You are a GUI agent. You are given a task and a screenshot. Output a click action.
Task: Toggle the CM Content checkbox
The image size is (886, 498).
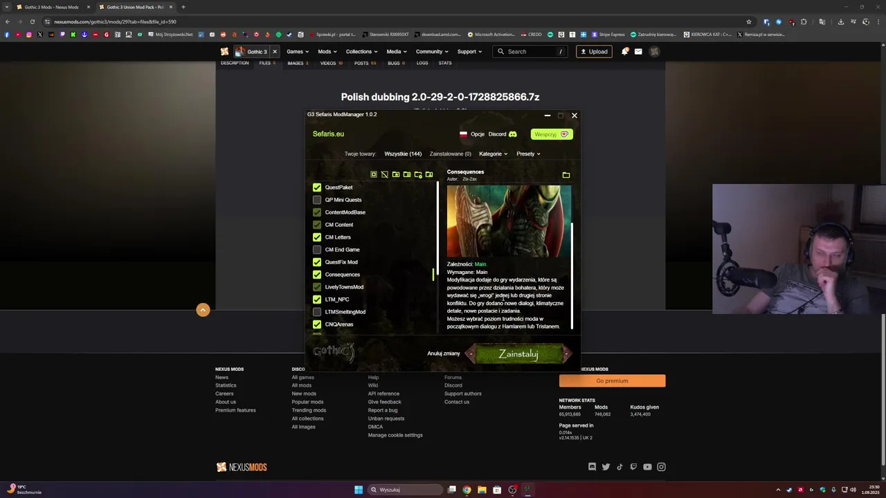coord(317,225)
